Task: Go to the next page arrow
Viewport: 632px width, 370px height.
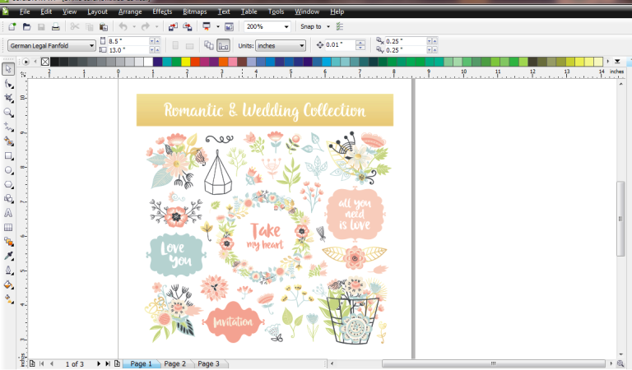Action: (x=99, y=363)
